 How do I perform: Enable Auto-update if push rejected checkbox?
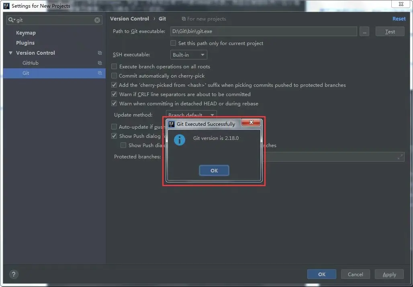(114, 127)
